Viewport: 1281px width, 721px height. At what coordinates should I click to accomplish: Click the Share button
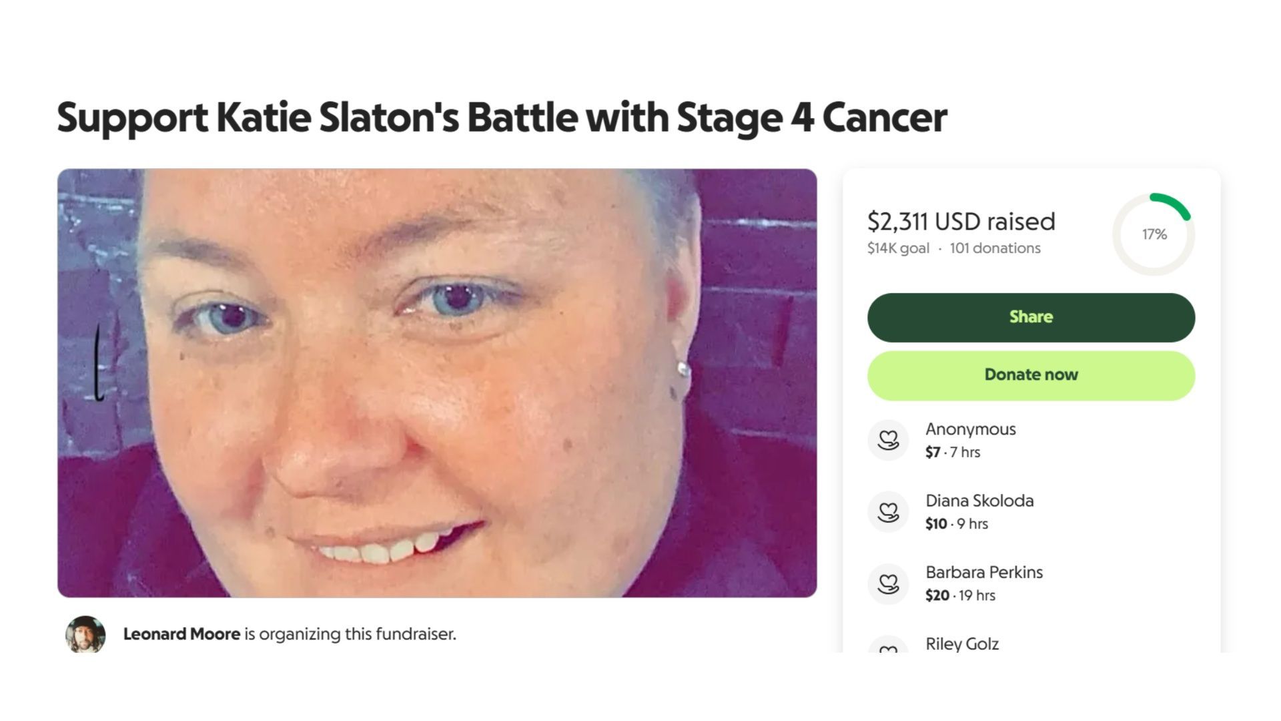point(1031,317)
